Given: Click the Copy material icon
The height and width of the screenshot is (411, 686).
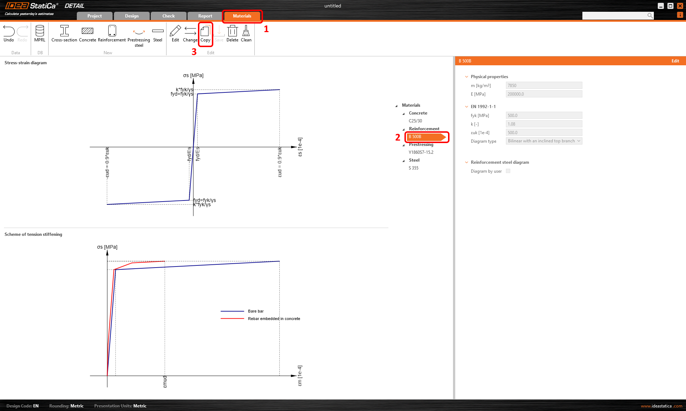Looking at the screenshot, I should 205,32.
